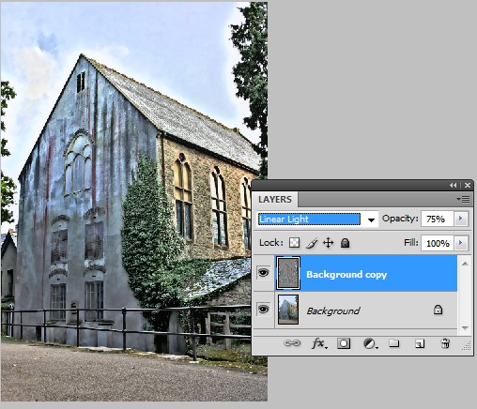Toggle Lock image pixels brush icon
The height and width of the screenshot is (409, 477).
pos(312,243)
